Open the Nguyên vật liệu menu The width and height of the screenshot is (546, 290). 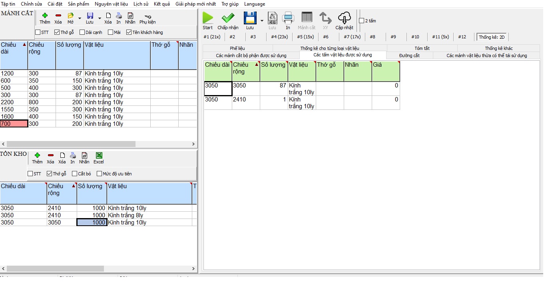[x=111, y=4]
